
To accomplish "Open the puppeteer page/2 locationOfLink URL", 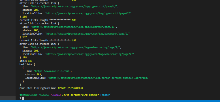I will click(87, 34).
